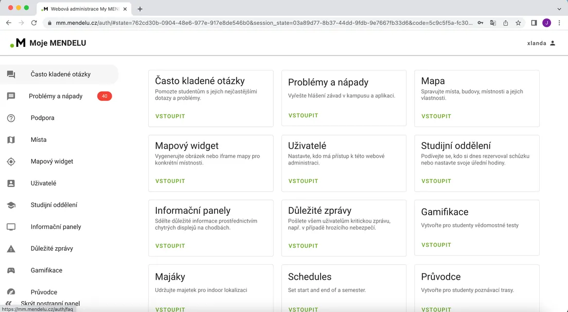Click the user account icon next to xlanda

pyautogui.click(x=553, y=43)
